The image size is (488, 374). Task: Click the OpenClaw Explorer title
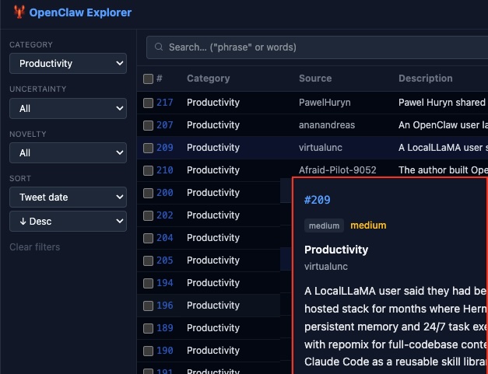click(x=80, y=12)
